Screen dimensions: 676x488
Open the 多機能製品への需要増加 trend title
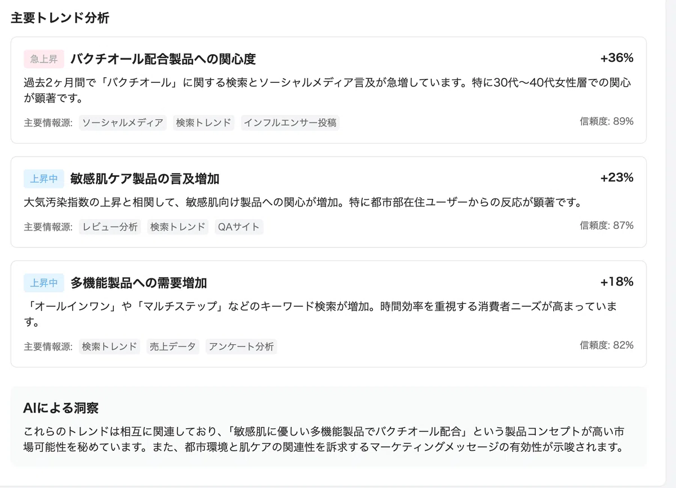click(139, 282)
